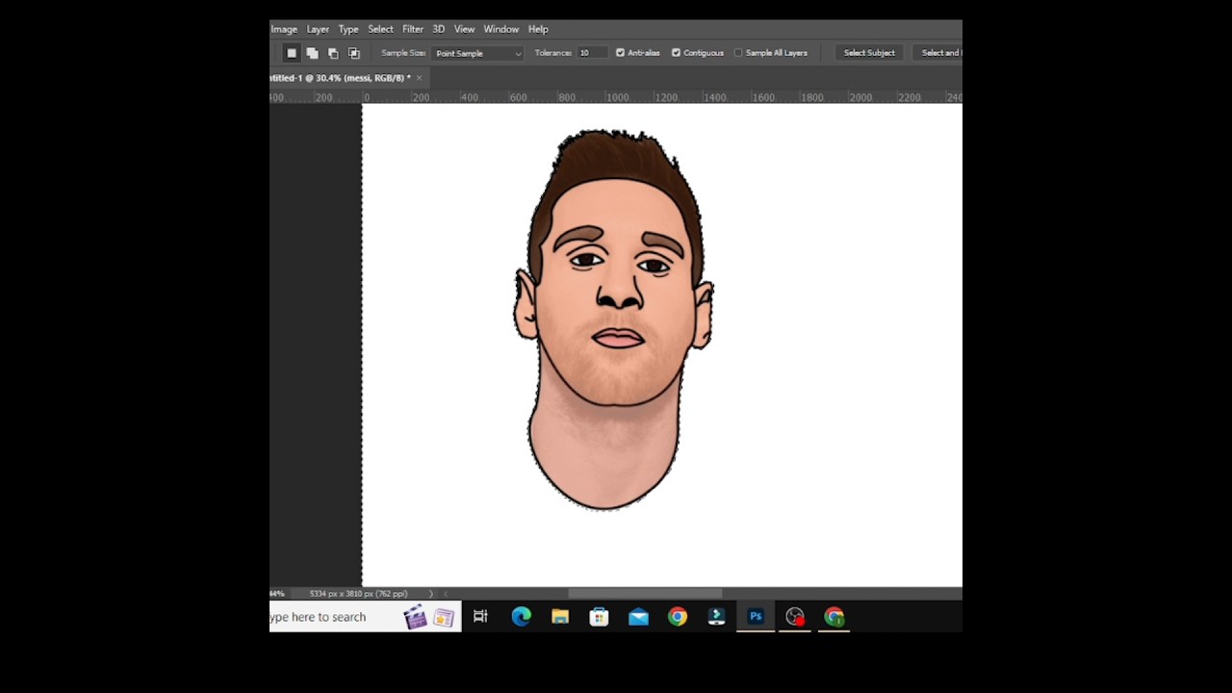Open the Help menu
Image resolution: width=1232 pixels, height=693 pixels.
click(538, 29)
